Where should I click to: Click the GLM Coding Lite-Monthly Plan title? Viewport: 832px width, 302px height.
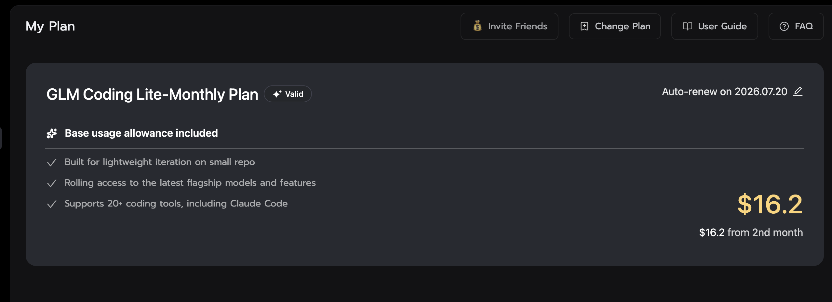152,94
